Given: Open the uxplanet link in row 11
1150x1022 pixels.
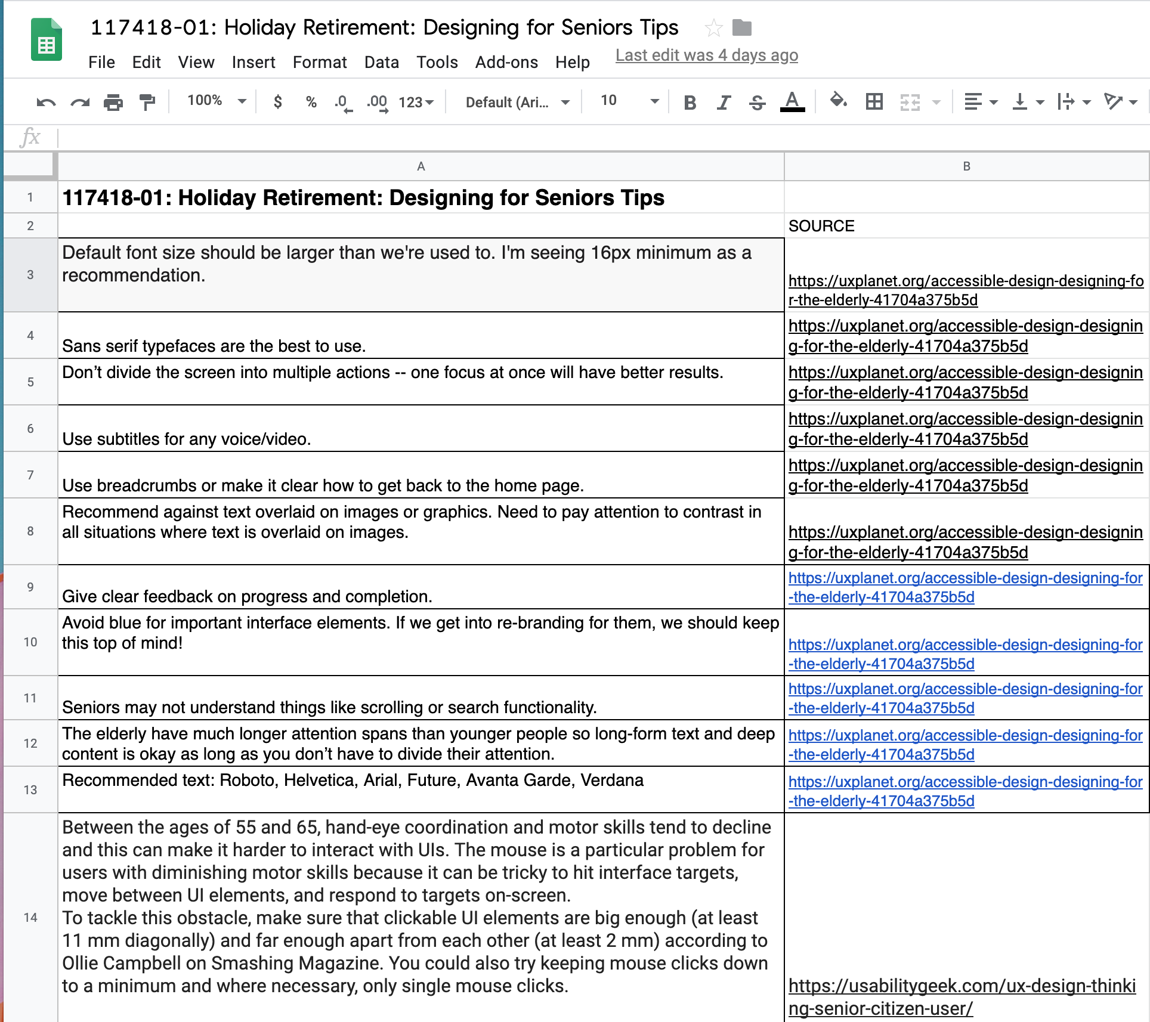Looking at the screenshot, I should tap(965, 698).
